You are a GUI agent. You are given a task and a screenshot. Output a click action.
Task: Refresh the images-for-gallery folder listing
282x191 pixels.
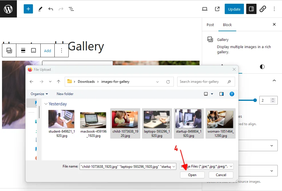point(168,82)
